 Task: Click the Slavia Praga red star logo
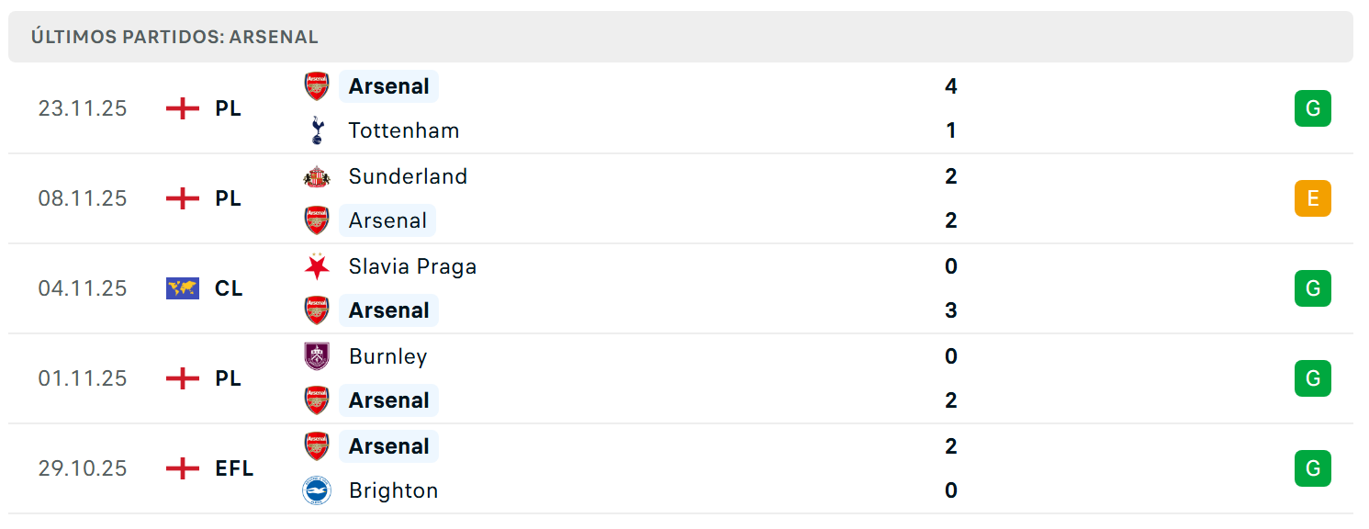(317, 266)
